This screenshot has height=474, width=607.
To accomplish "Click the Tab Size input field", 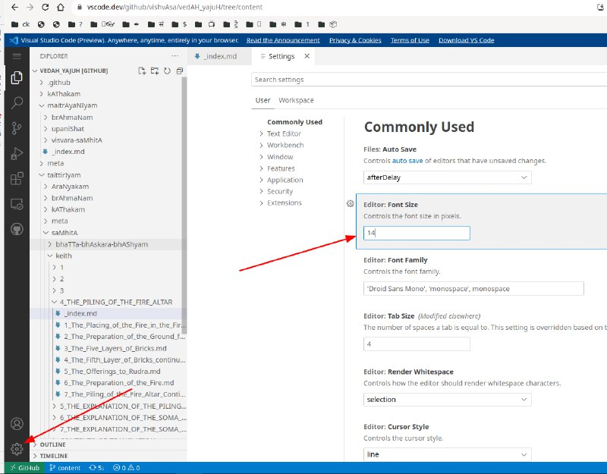I will pos(417,344).
